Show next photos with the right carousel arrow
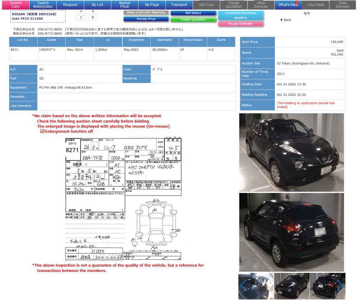This screenshot has width=358, height=300. pos(340,285)
